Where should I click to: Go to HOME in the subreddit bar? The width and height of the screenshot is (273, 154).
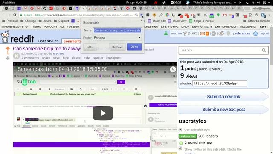(37, 27)
